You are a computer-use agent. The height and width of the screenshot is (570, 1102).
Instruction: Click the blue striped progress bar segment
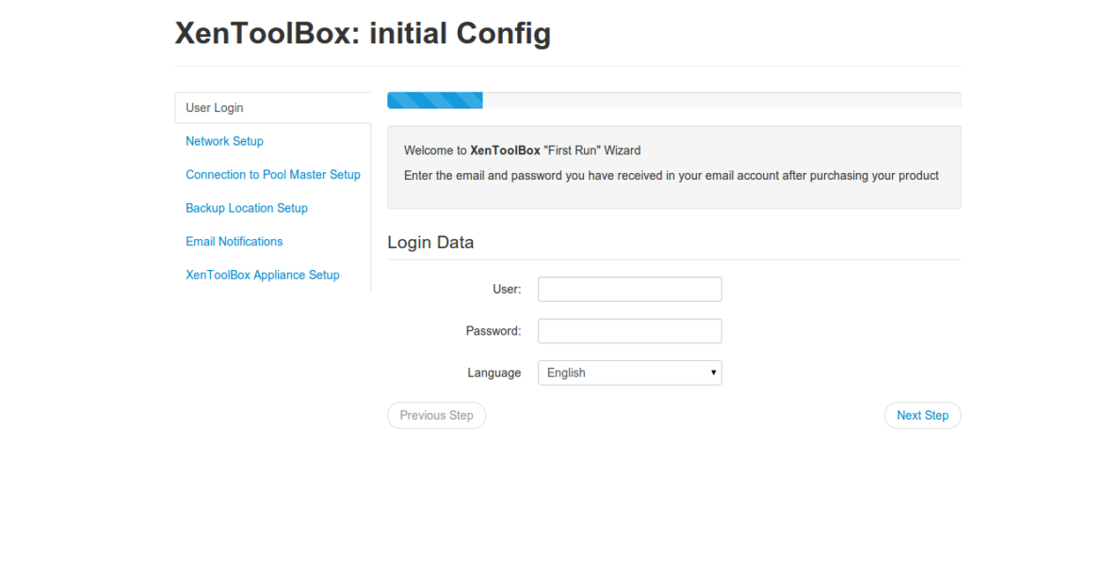(x=435, y=101)
